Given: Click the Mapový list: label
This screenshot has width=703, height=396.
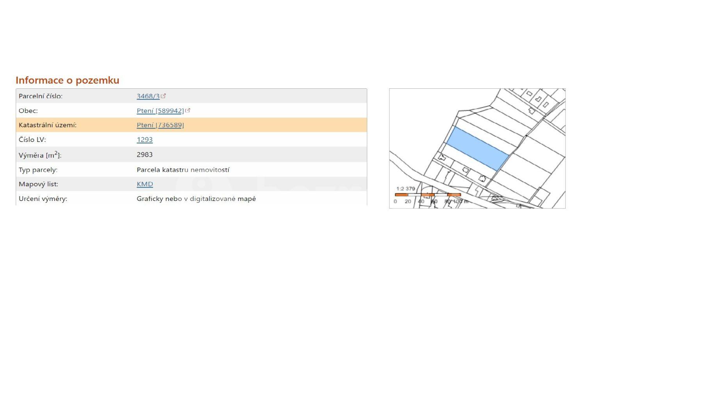Looking at the screenshot, I should (x=38, y=184).
